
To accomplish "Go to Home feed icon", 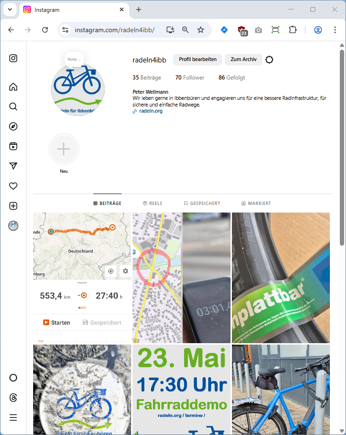I will 13,87.
